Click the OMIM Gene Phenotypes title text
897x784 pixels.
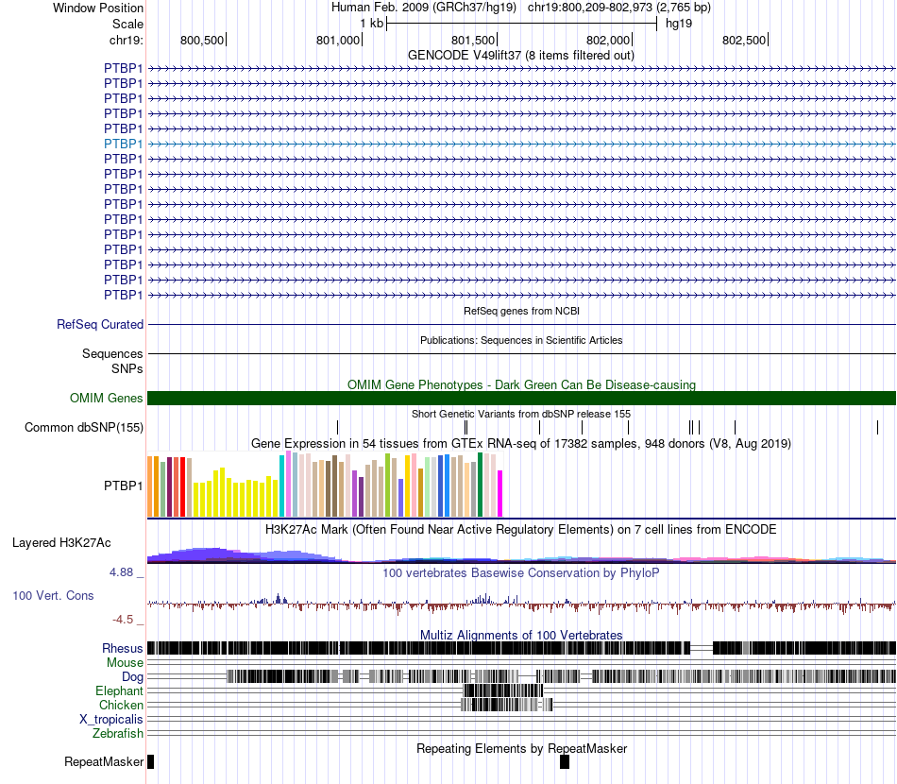521,384
